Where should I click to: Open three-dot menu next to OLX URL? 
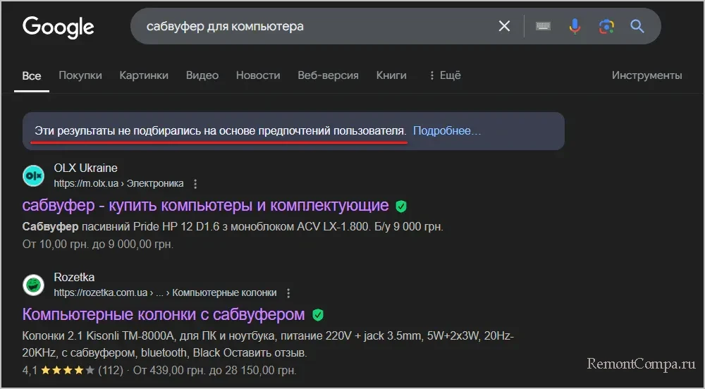(196, 184)
